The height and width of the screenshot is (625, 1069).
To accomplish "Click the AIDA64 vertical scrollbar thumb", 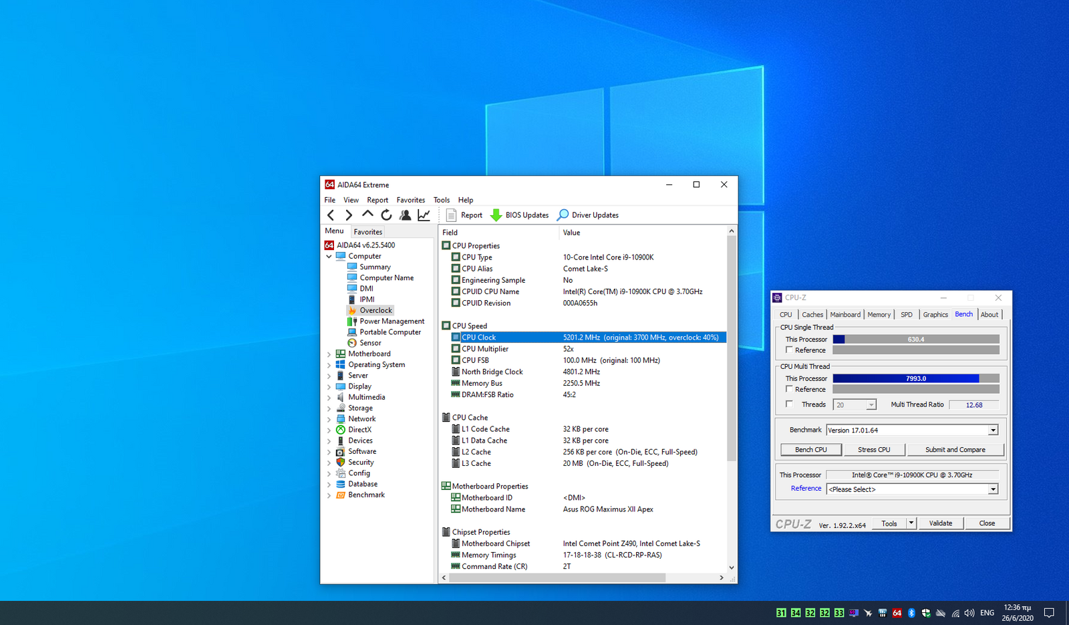I will (x=731, y=348).
